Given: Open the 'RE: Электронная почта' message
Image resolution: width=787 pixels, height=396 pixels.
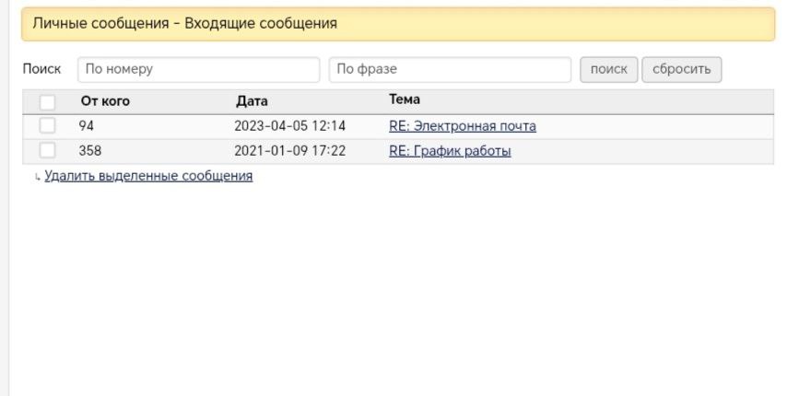Looking at the screenshot, I should 462,126.
